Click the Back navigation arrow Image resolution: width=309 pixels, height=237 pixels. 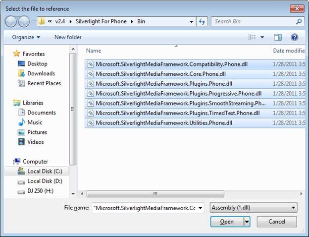[11, 22]
